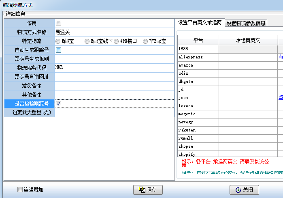Image resolution: width=283 pixels, height=198 pixels.
Task: Enable 自动生成跟踪号 checkbox
Action: (x=58, y=50)
